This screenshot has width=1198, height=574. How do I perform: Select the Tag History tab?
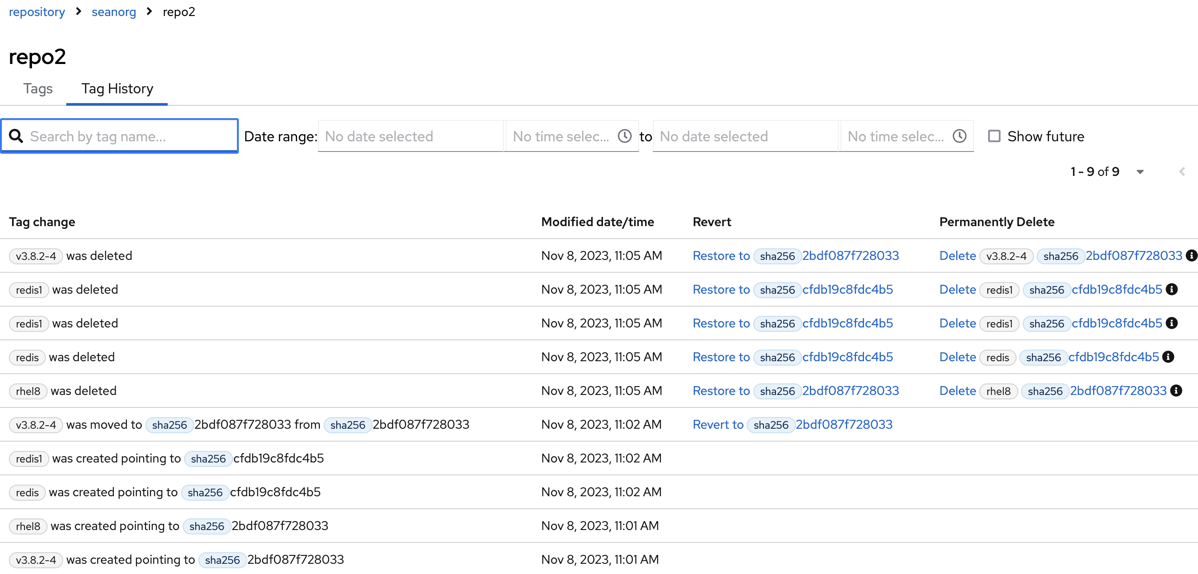click(117, 88)
